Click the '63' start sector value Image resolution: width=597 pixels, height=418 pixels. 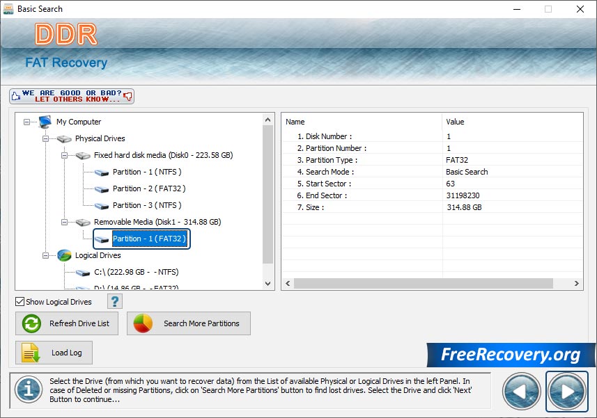click(x=451, y=184)
